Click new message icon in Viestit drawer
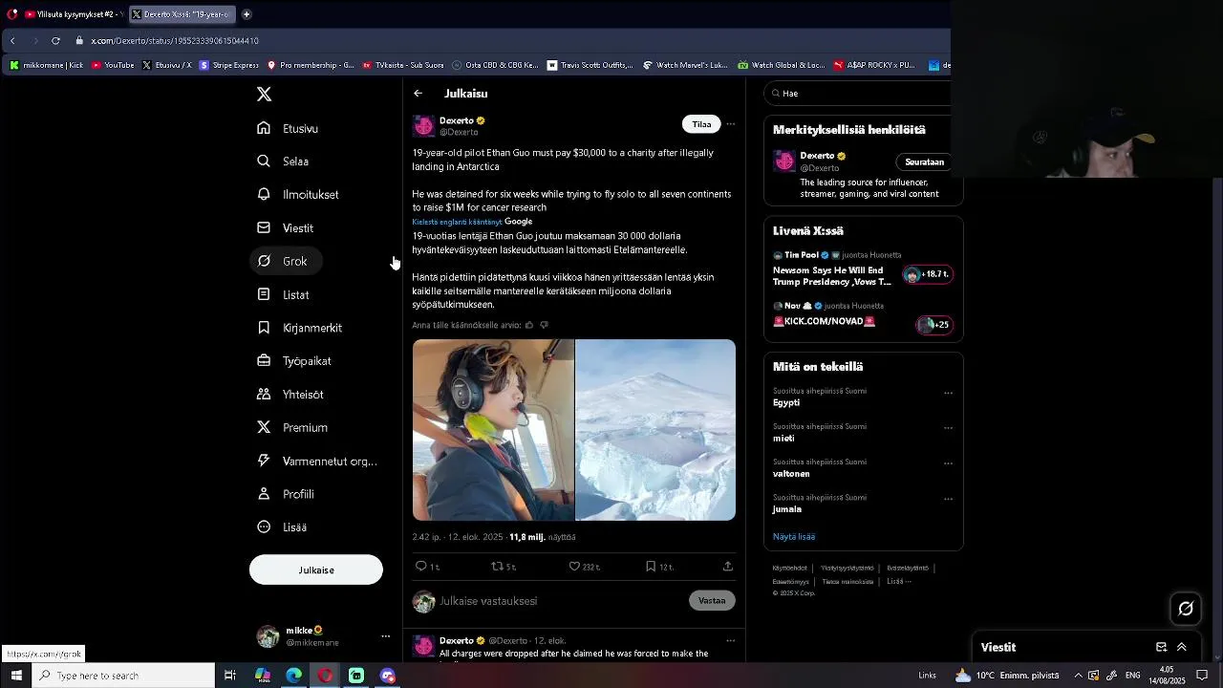1223x688 pixels. point(1161,647)
